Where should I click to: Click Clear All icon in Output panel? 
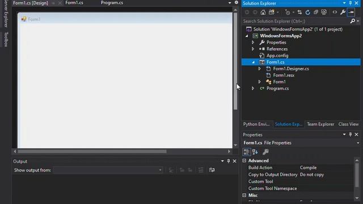click(201, 170)
